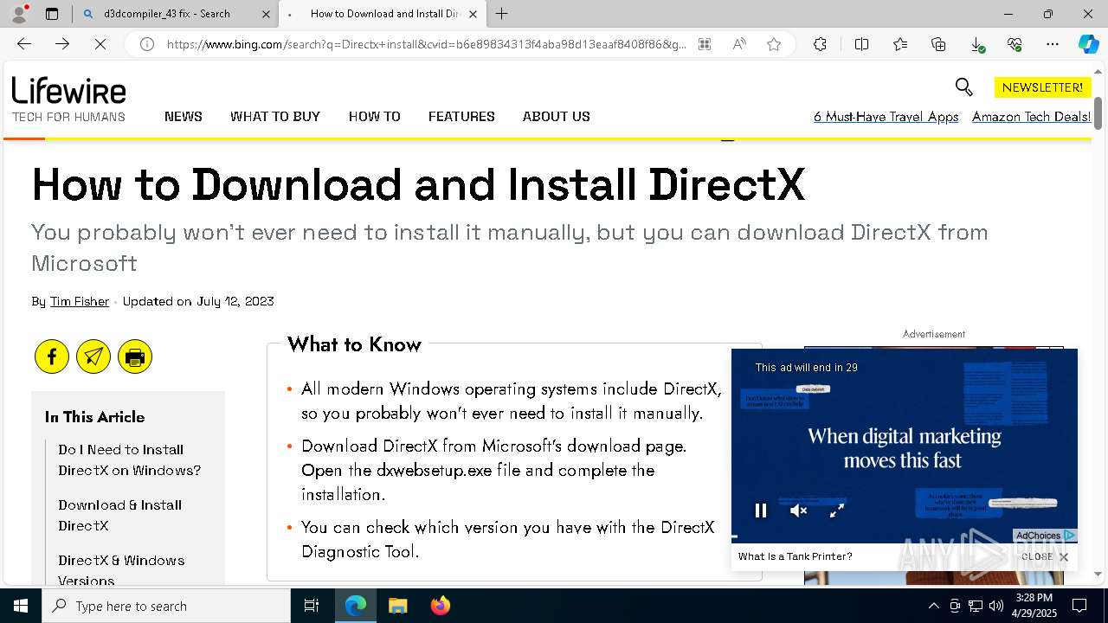
Task: Activate Read aloud in the address bar
Action: (x=739, y=44)
